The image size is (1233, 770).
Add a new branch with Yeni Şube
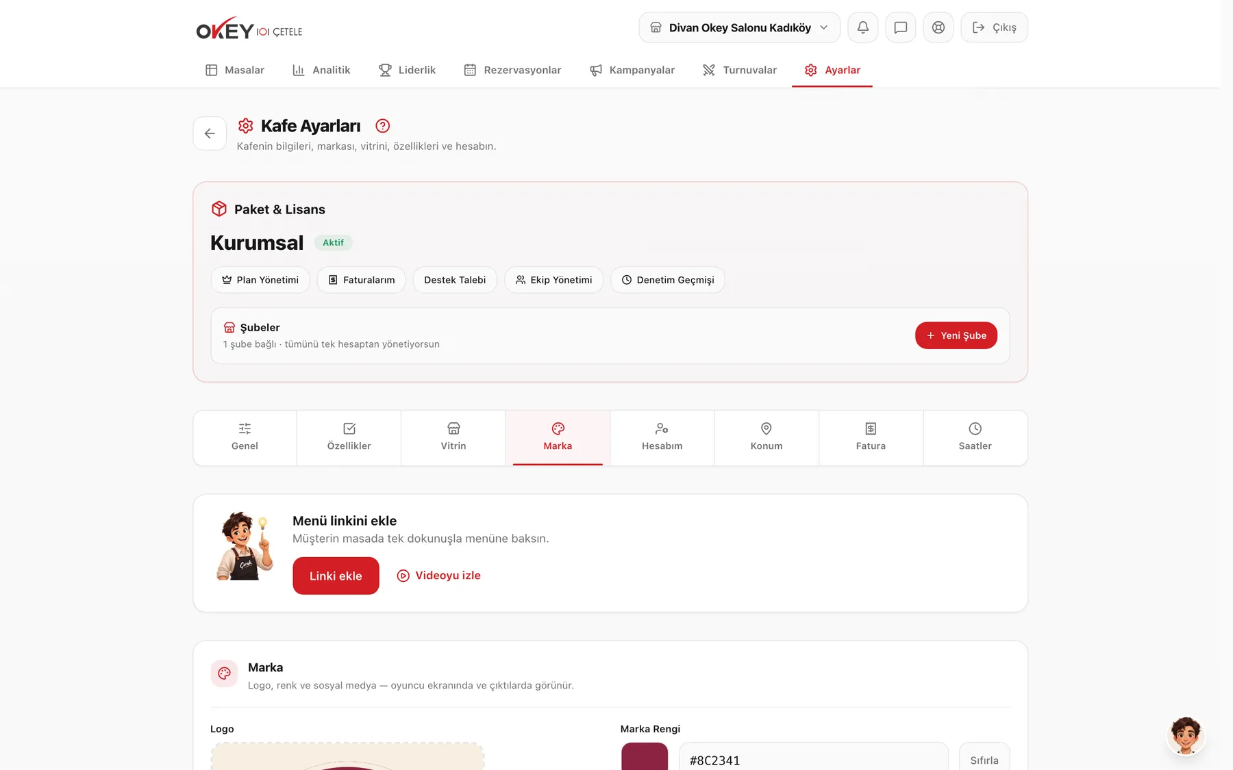coord(956,335)
